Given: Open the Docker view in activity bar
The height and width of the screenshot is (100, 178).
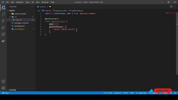Looking at the screenshot, I should 3,41.
